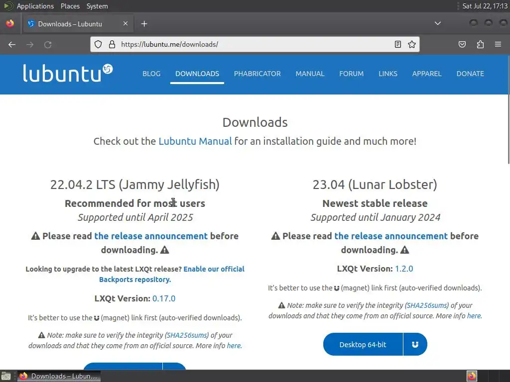Click magnet link icon for 23.04 Desktop 64-bit
The image size is (510, 382).
pos(415,344)
